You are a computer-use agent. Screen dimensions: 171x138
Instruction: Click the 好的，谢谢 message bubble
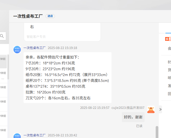133,117
